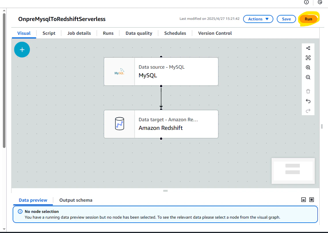328x233 pixels.
Task: Open the Actions dropdown menu
Action: (x=258, y=19)
